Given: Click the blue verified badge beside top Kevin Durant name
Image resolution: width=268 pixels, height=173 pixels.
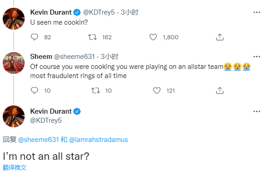Looking at the screenshot, I should (x=77, y=12).
